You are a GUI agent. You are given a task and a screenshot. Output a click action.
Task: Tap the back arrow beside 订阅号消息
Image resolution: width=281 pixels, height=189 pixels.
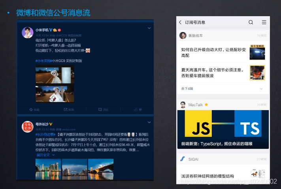(180, 22)
